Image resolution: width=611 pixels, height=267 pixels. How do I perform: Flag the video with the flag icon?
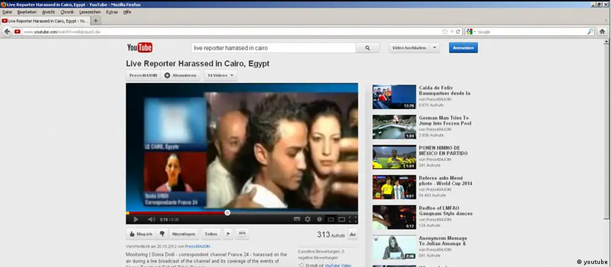tap(227, 234)
